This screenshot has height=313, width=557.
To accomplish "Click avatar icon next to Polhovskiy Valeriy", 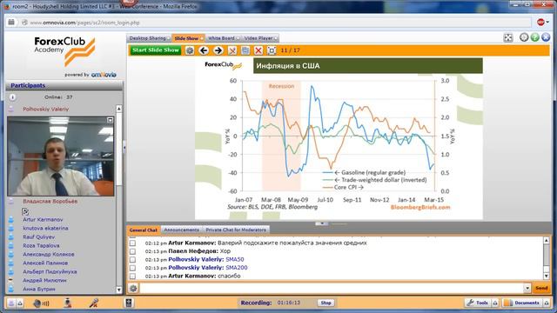I will coord(11,109).
